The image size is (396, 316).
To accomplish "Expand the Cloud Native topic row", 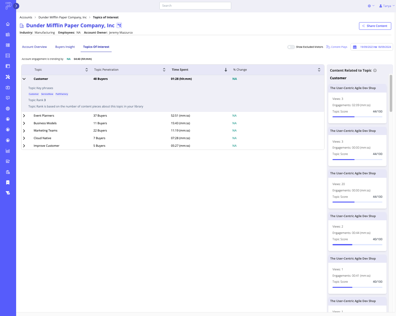I will click(24, 138).
